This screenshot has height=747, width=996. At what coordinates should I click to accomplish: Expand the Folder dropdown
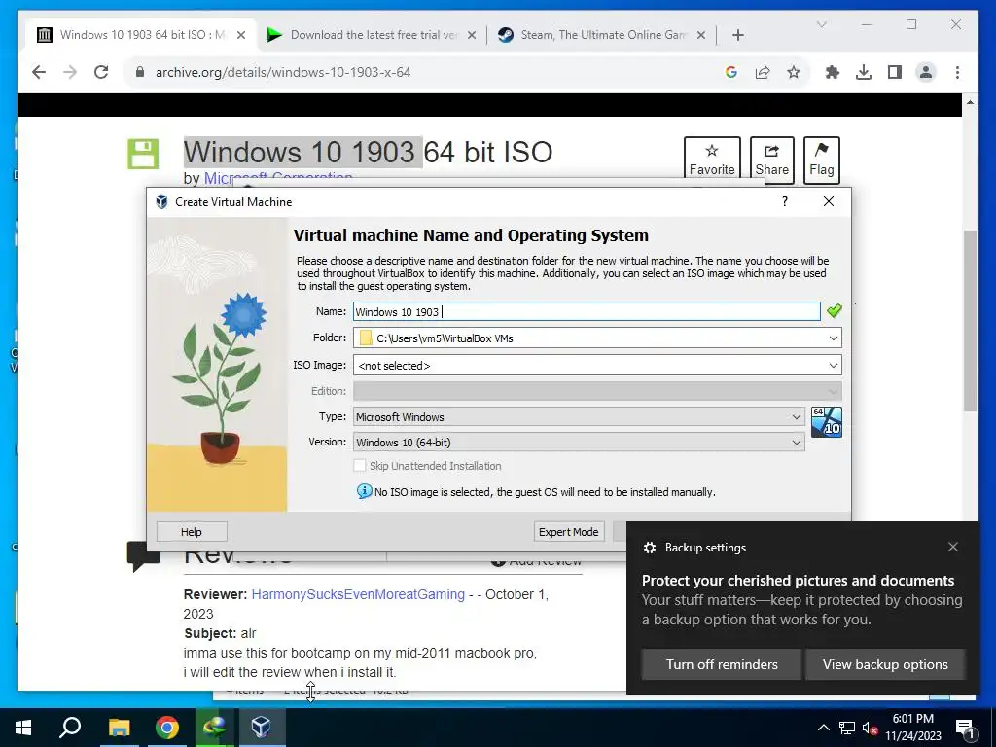click(x=833, y=338)
